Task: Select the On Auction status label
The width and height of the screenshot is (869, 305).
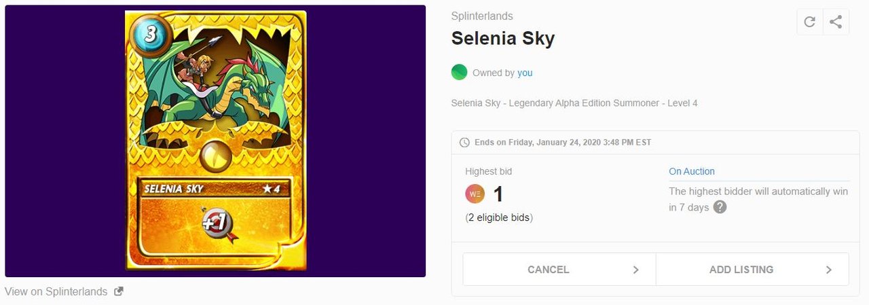Action: 692,172
